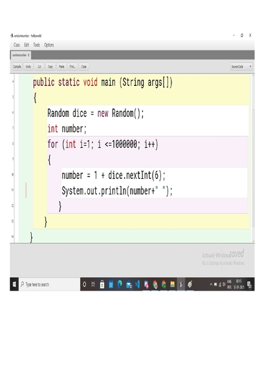Click the Close toolbar button
Screen dimensions: 262x370
(83, 67)
